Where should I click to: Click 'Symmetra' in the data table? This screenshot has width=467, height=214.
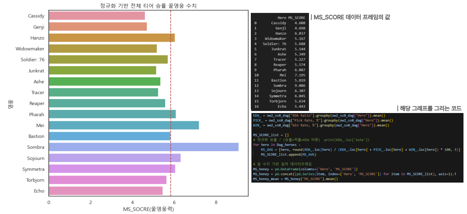278,96
